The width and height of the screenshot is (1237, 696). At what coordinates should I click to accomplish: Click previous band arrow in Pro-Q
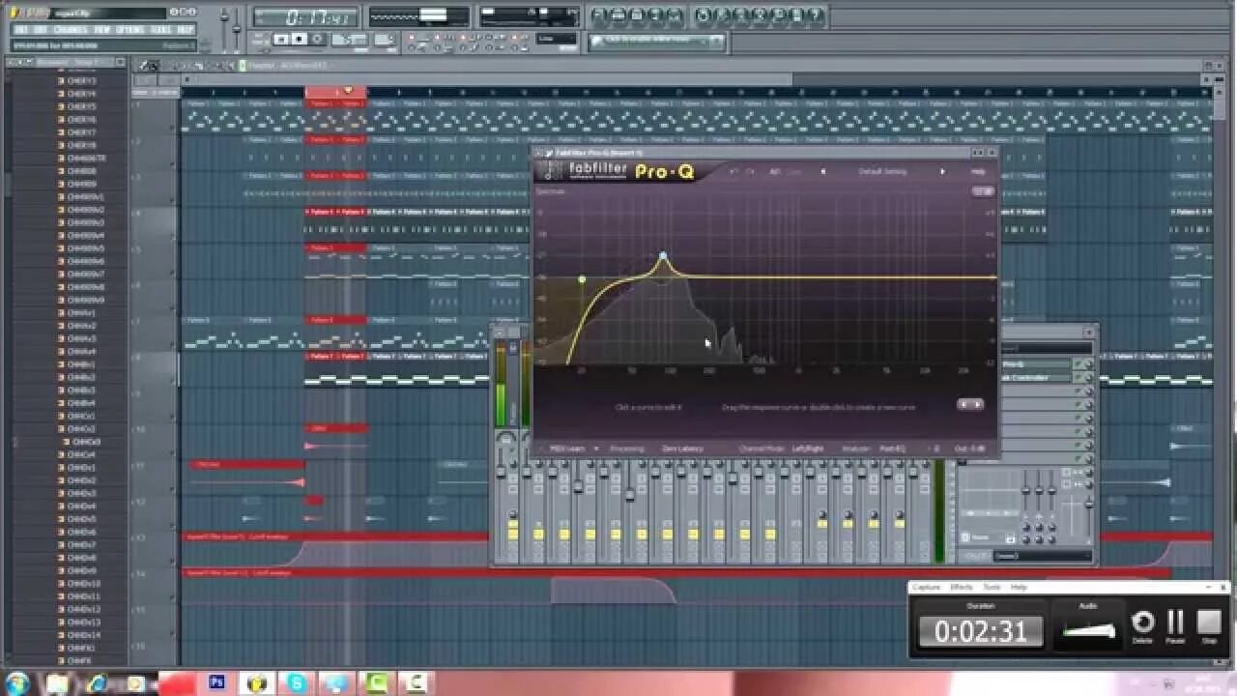(x=964, y=404)
